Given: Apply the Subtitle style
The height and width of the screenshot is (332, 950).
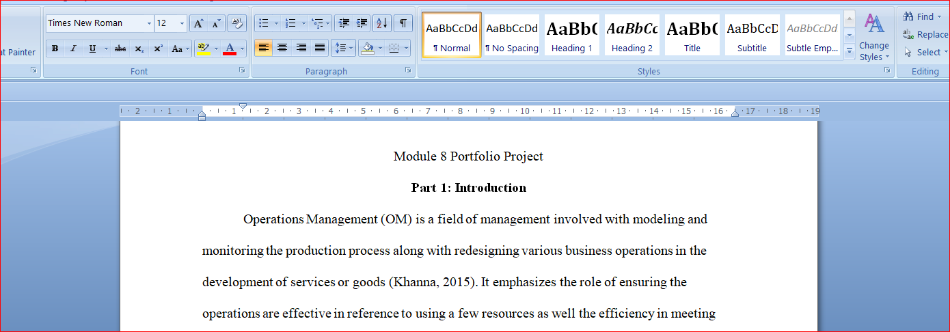Looking at the screenshot, I should click(x=752, y=35).
